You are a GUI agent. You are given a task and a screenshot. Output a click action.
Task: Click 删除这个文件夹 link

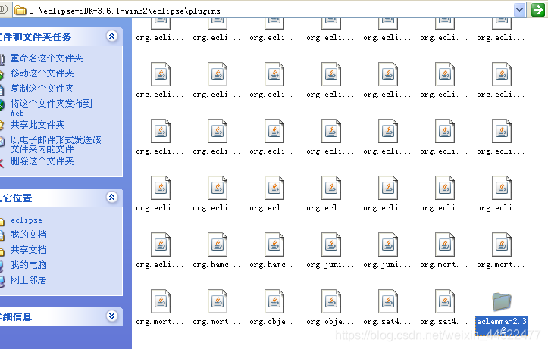tap(42, 161)
